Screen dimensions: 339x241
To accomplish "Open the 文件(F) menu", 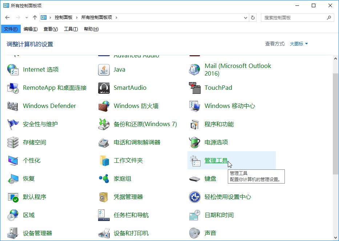I will (x=11, y=29).
